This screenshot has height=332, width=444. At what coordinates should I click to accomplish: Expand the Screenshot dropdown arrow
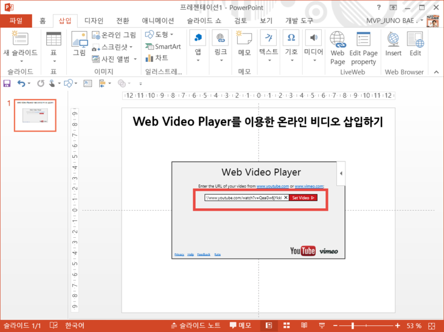click(x=131, y=47)
